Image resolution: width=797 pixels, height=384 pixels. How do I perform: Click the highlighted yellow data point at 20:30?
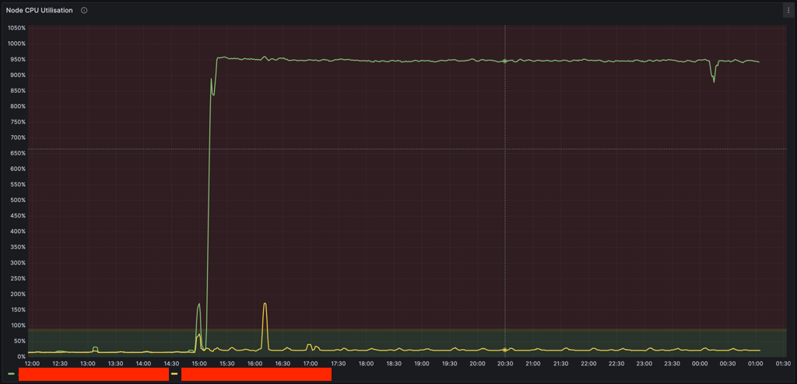coord(504,350)
